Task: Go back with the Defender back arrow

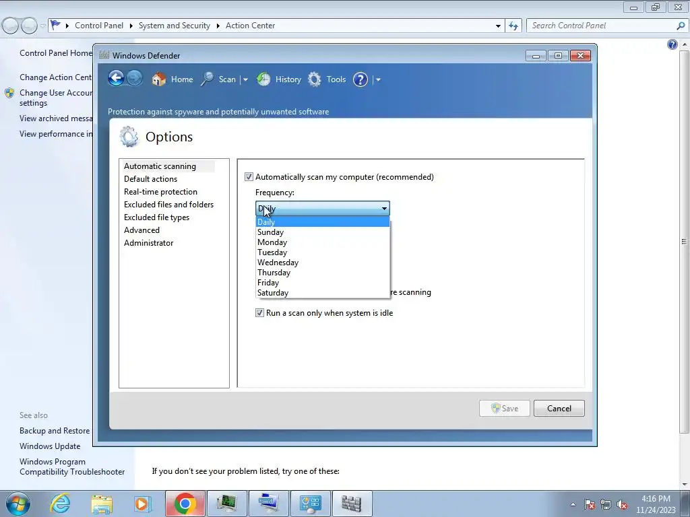Action: (x=116, y=79)
